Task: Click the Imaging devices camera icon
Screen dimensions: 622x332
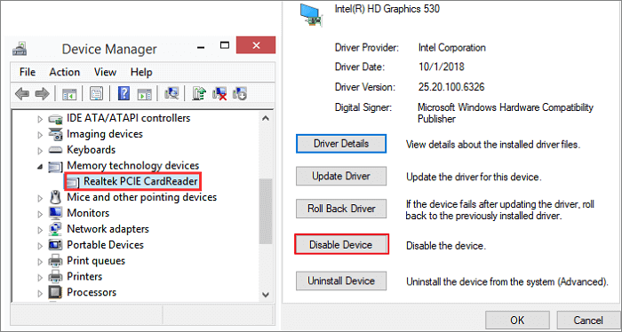Action: pos(55,134)
